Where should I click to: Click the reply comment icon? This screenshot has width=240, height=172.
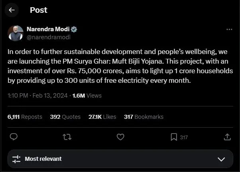pyautogui.click(x=14, y=137)
